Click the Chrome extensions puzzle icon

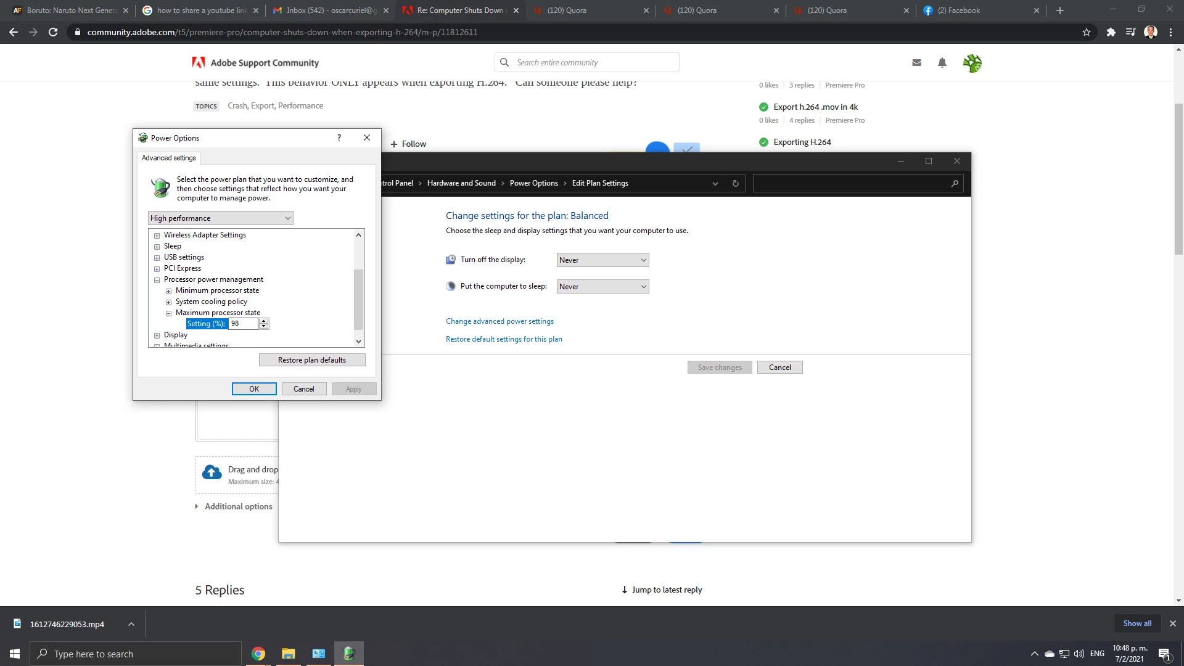coord(1111,32)
